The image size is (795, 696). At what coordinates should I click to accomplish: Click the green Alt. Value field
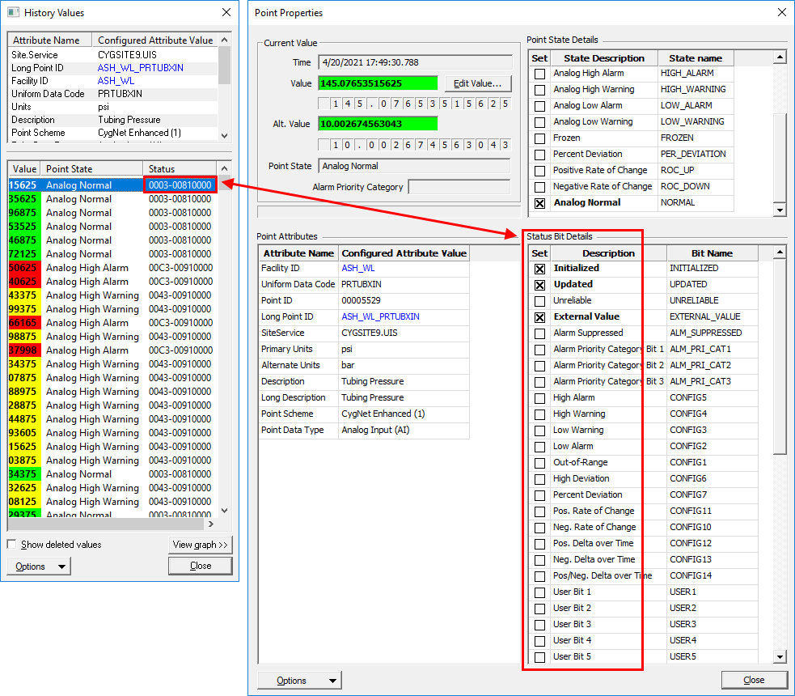point(378,124)
